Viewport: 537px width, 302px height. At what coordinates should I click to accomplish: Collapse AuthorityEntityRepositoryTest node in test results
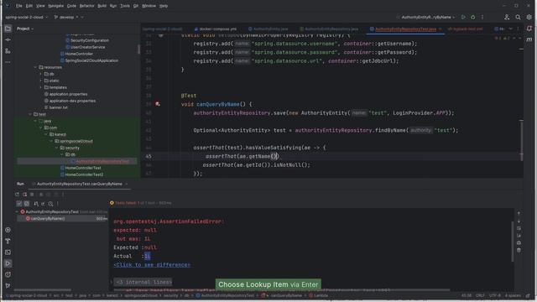(x=17, y=212)
